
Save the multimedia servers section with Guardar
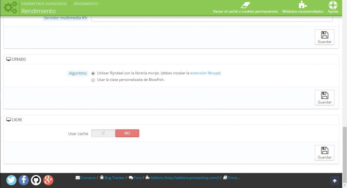pyautogui.click(x=324, y=37)
